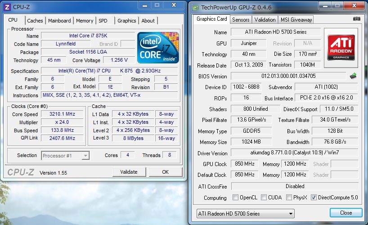Click the Cores value 4
368x225 pixels.
pyautogui.click(x=128, y=155)
